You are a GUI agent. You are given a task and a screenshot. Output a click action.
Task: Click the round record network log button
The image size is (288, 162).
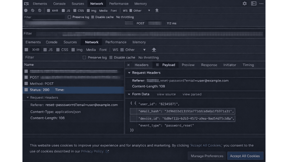coord(26,11)
